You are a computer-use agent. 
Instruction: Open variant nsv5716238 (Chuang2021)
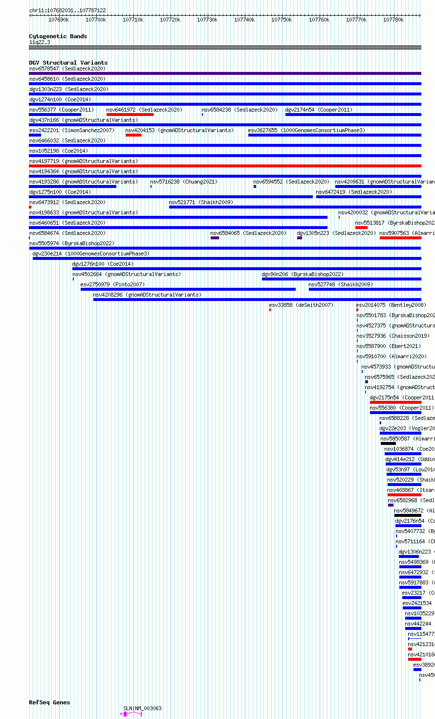coord(184,182)
